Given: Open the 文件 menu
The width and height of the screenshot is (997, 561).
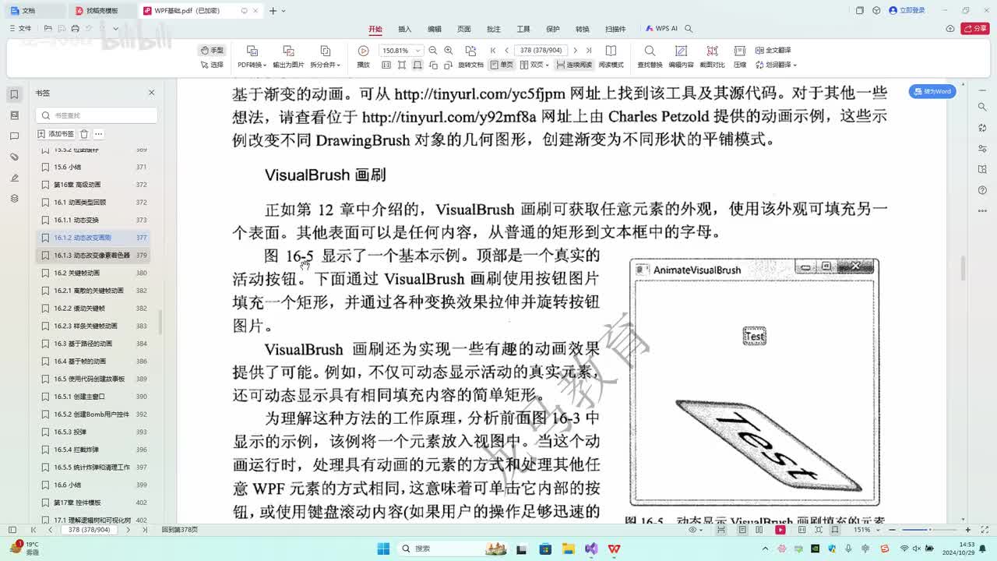Looking at the screenshot, I should tap(20, 29).
